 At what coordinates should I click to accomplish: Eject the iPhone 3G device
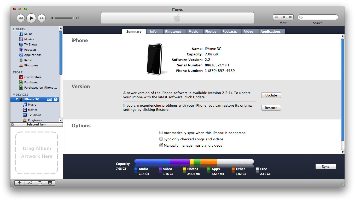(x=56, y=99)
